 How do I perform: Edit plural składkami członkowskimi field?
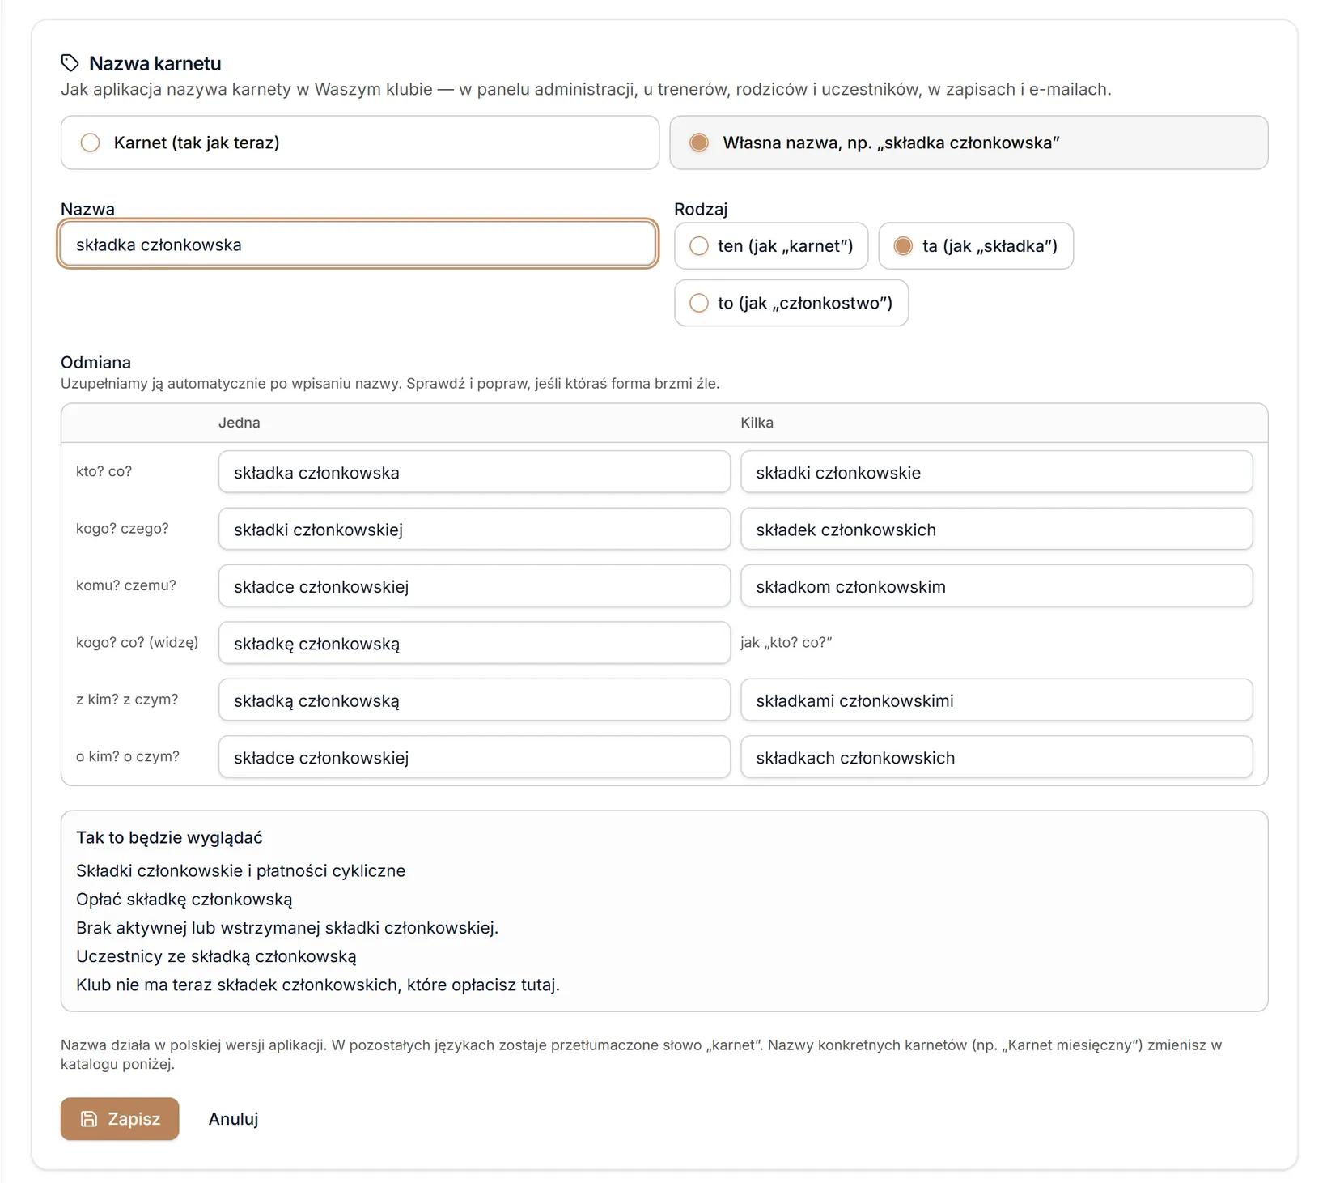997,700
